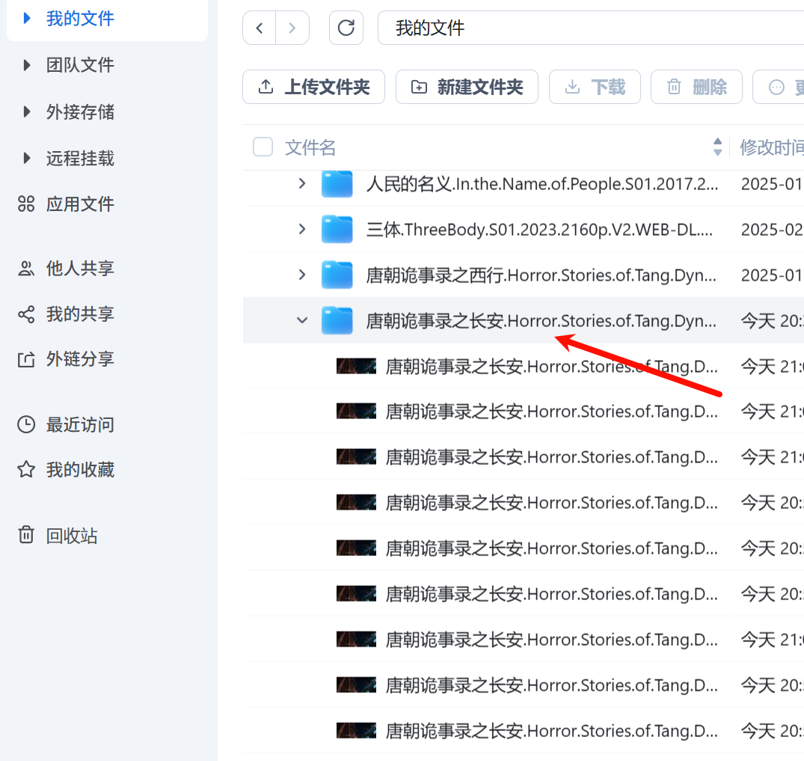Expand the 人民的名义 folder row
Image resolution: width=804 pixels, height=761 pixels.
click(302, 183)
